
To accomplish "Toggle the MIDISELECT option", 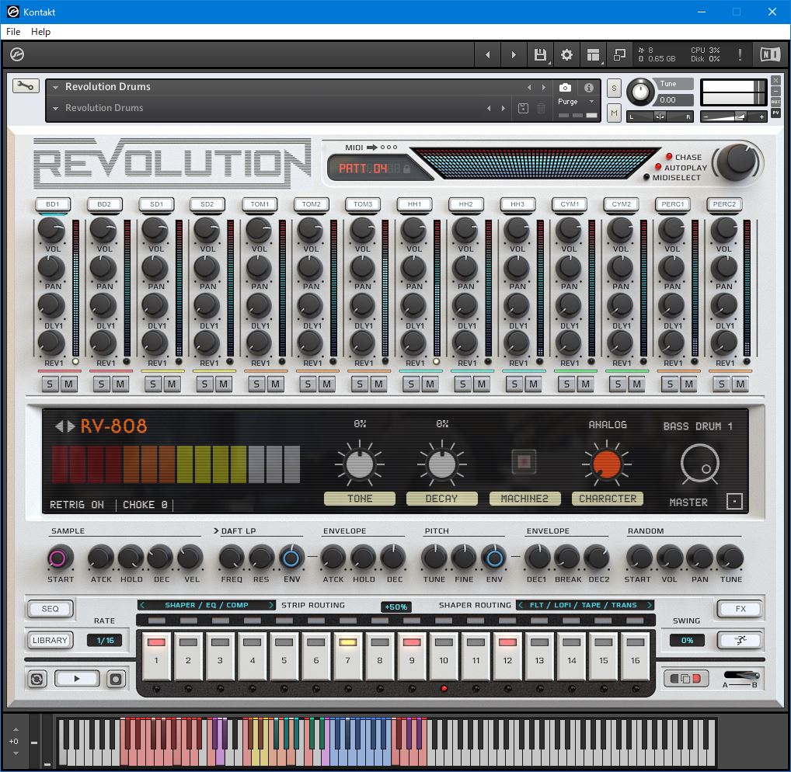I will point(646,177).
